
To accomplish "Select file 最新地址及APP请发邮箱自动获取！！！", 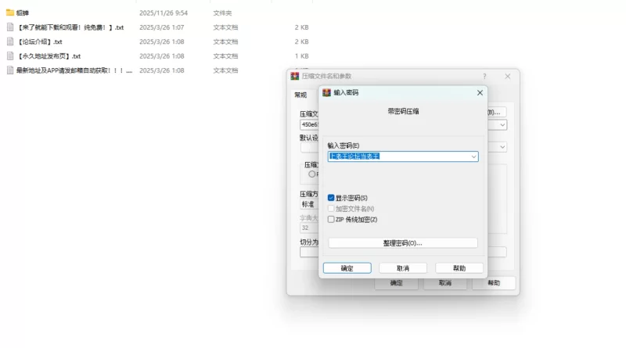I will coord(74,70).
